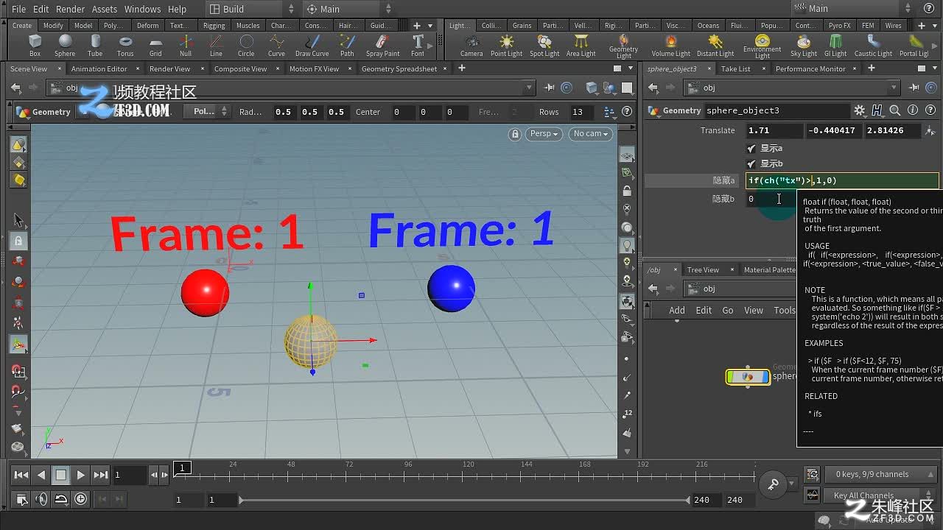943x530 pixels.
Task: Choose the Path shelf tool
Action: pyautogui.click(x=347, y=46)
